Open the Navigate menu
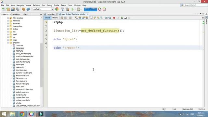Screen dimensions: 208x117 click(x=20, y=5)
